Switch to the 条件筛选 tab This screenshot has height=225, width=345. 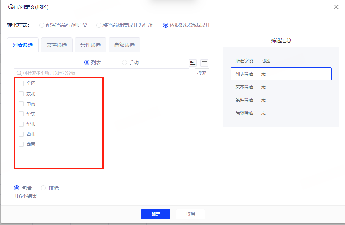(91, 45)
